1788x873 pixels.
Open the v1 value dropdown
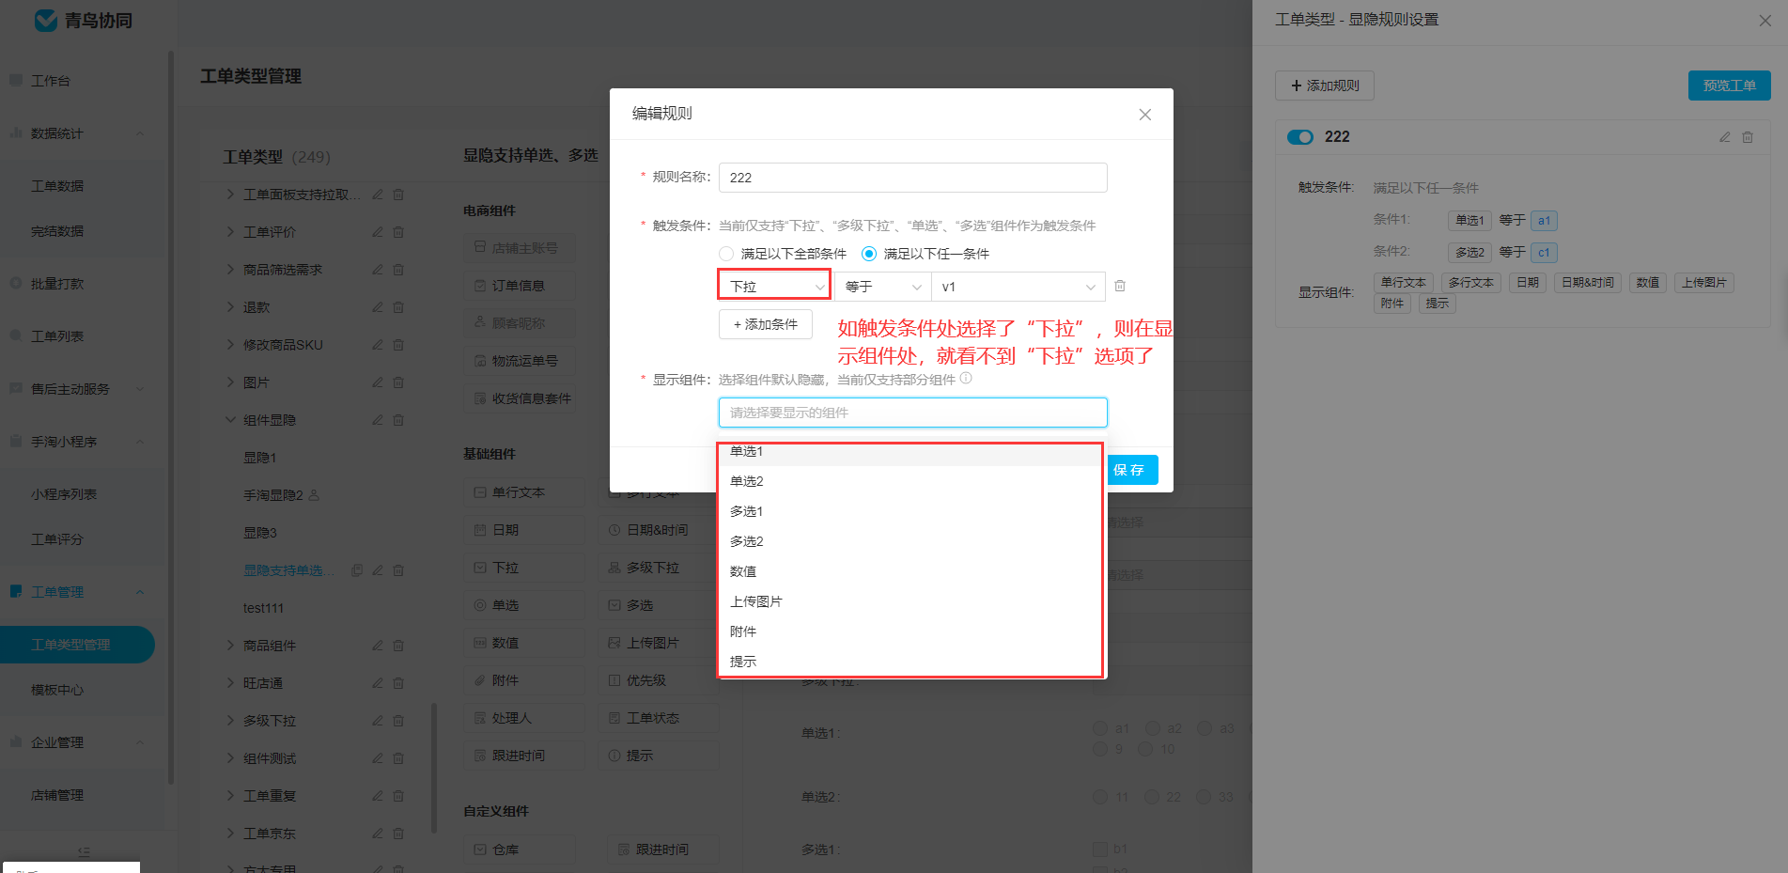click(1018, 287)
